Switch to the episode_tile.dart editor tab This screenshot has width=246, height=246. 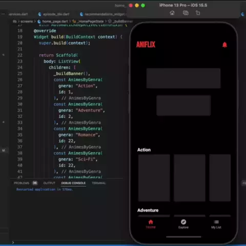tap(54, 14)
